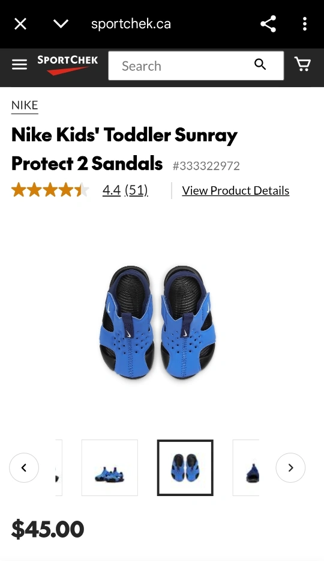Show previous thumbnails with left arrow
The width and height of the screenshot is (324, 561).
[x=24, y=468]
